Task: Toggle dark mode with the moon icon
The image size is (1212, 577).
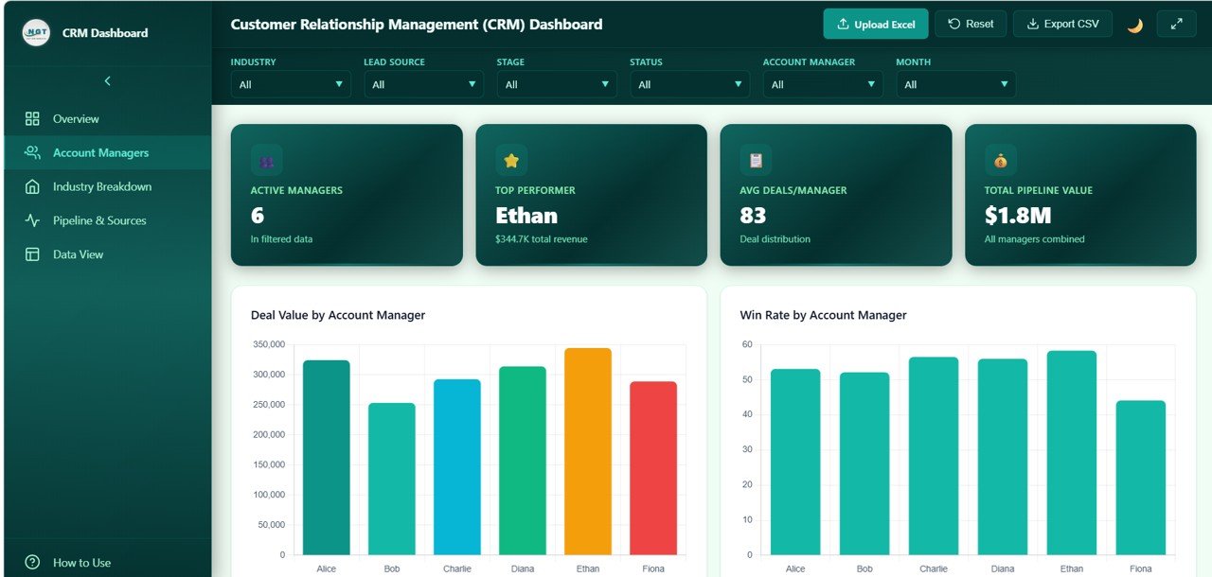Action: 1133,23
